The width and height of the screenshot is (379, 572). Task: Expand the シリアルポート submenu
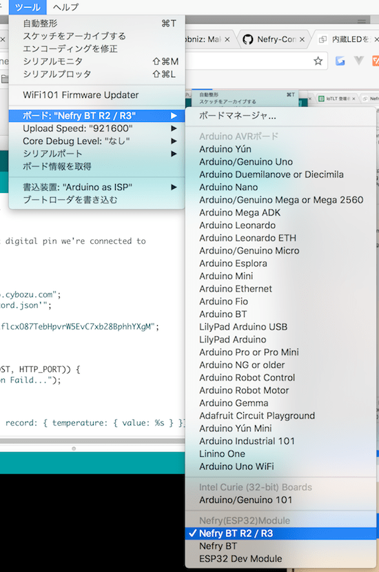96,154
